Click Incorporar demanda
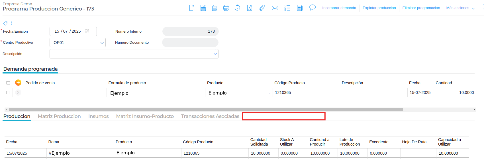The image size is (484, 166). pyautogui.click(x=339, y=8)
